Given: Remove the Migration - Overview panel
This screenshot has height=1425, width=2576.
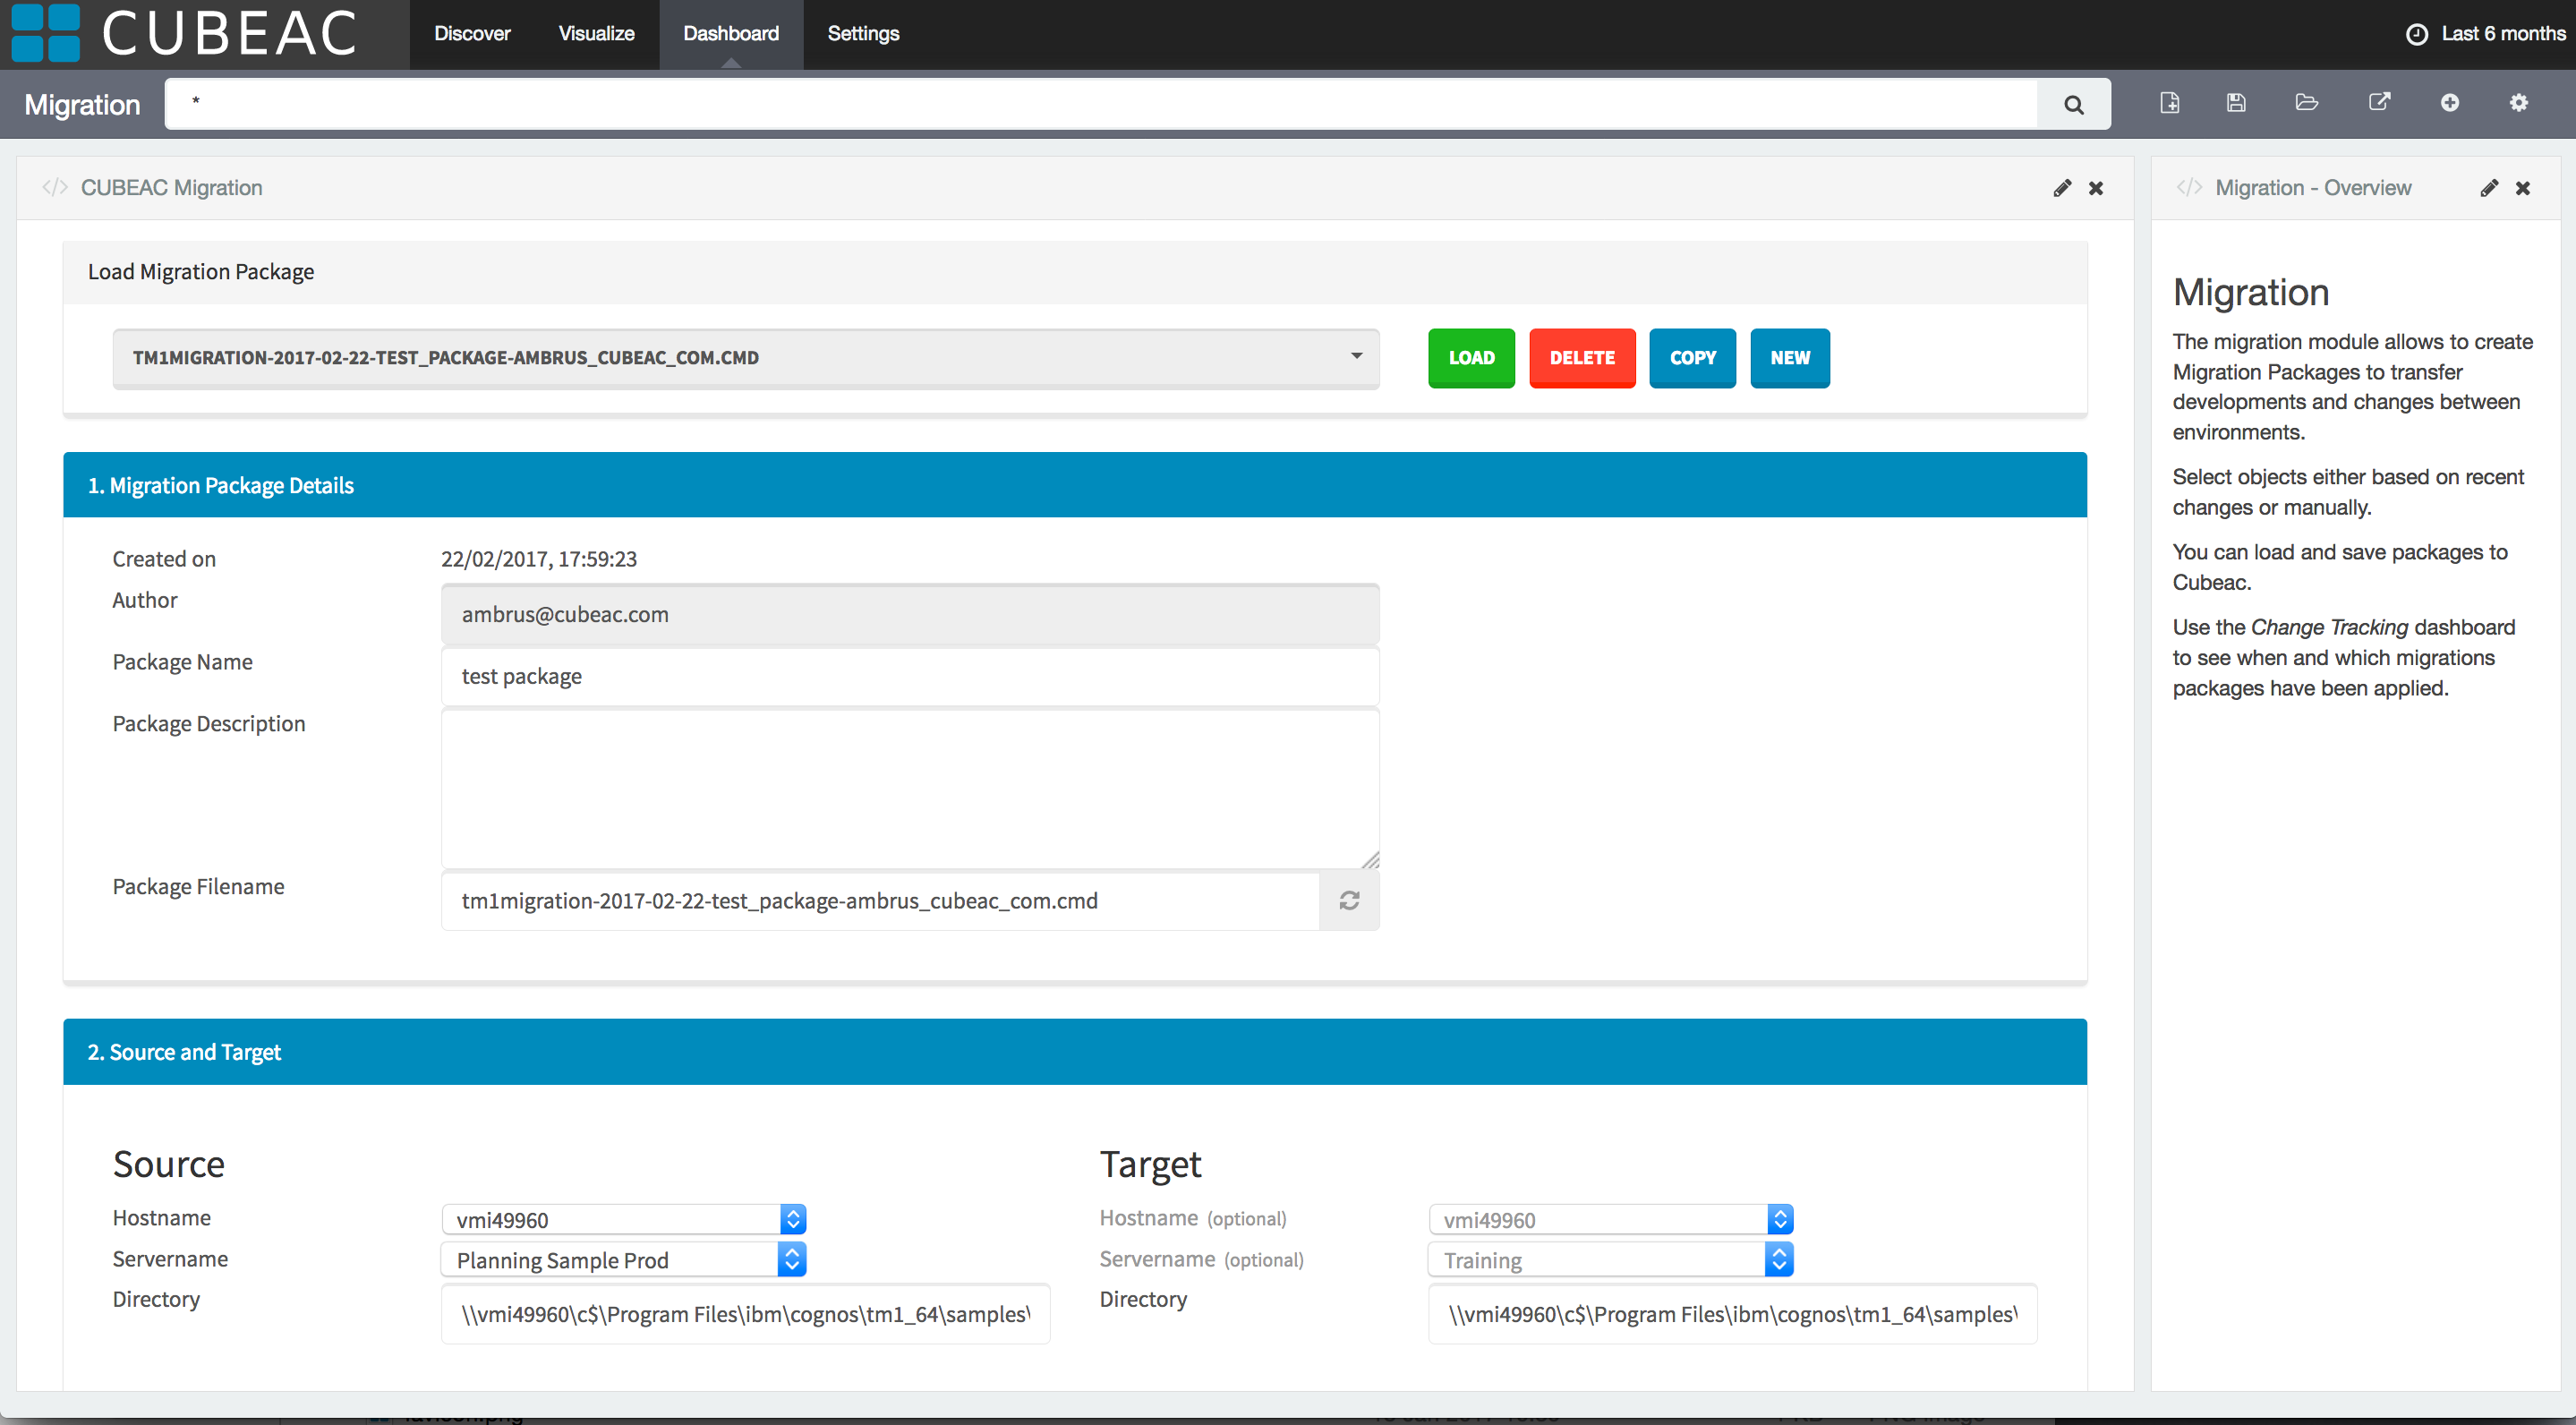Looking at the screenshot, I should pyautogui.click(x=2522, y=188).
